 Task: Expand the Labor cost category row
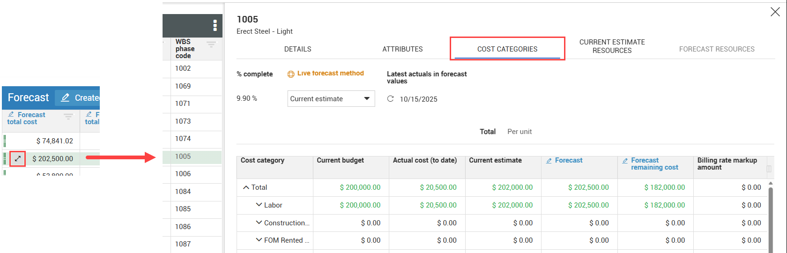(259, 205)
